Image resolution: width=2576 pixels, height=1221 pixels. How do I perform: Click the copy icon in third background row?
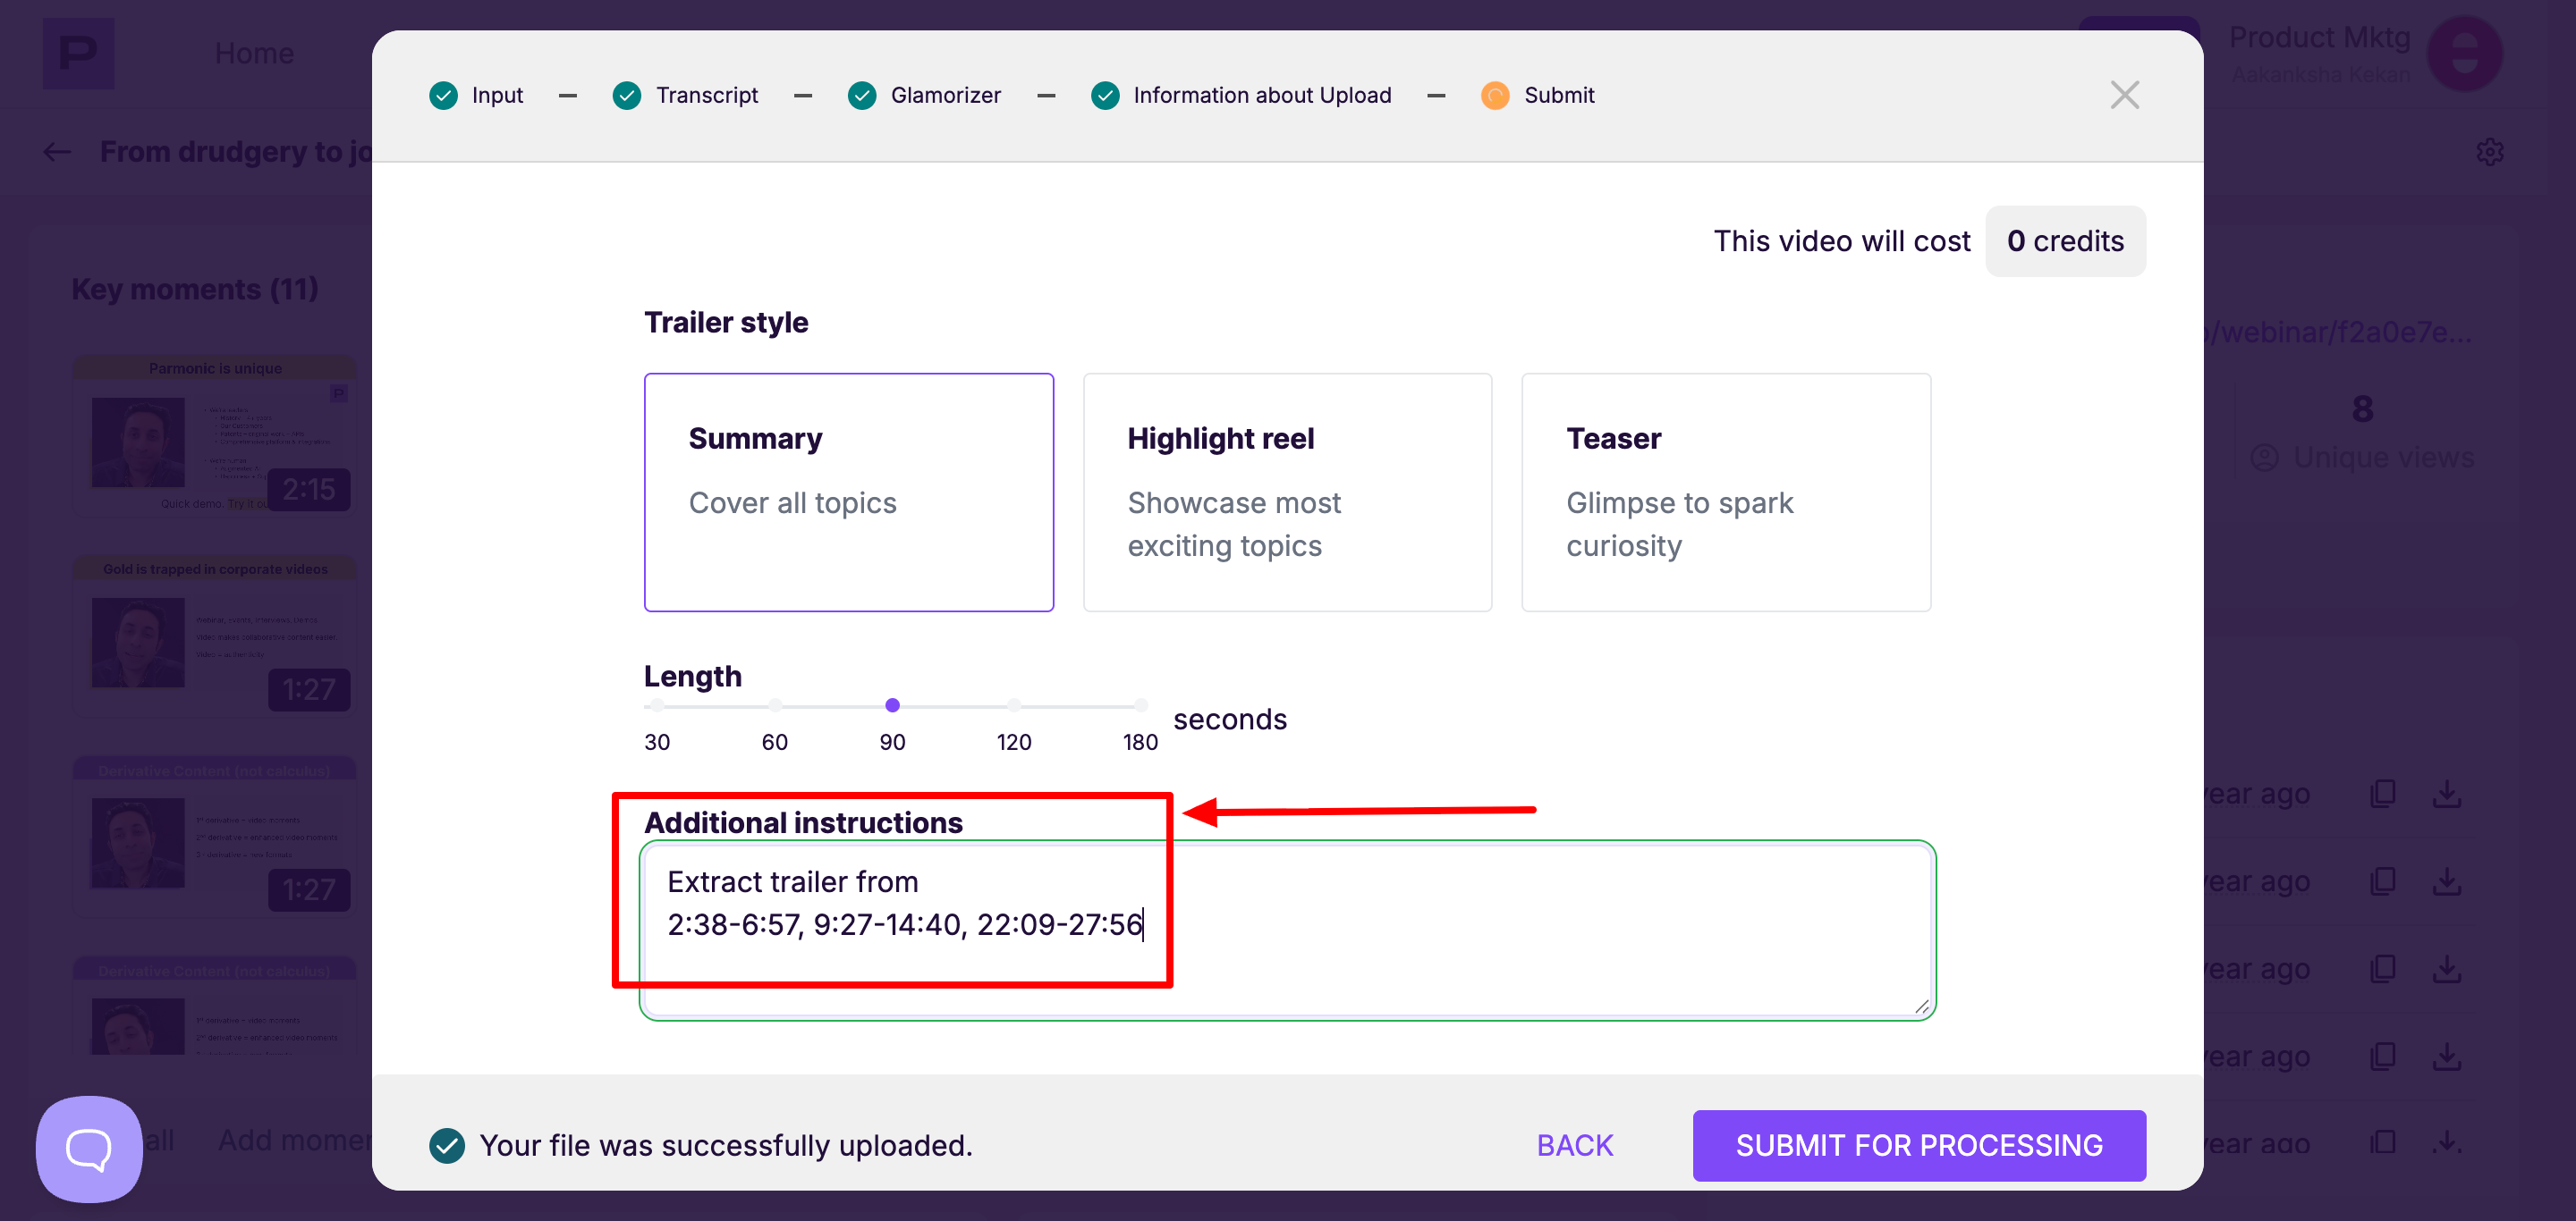2383,968
